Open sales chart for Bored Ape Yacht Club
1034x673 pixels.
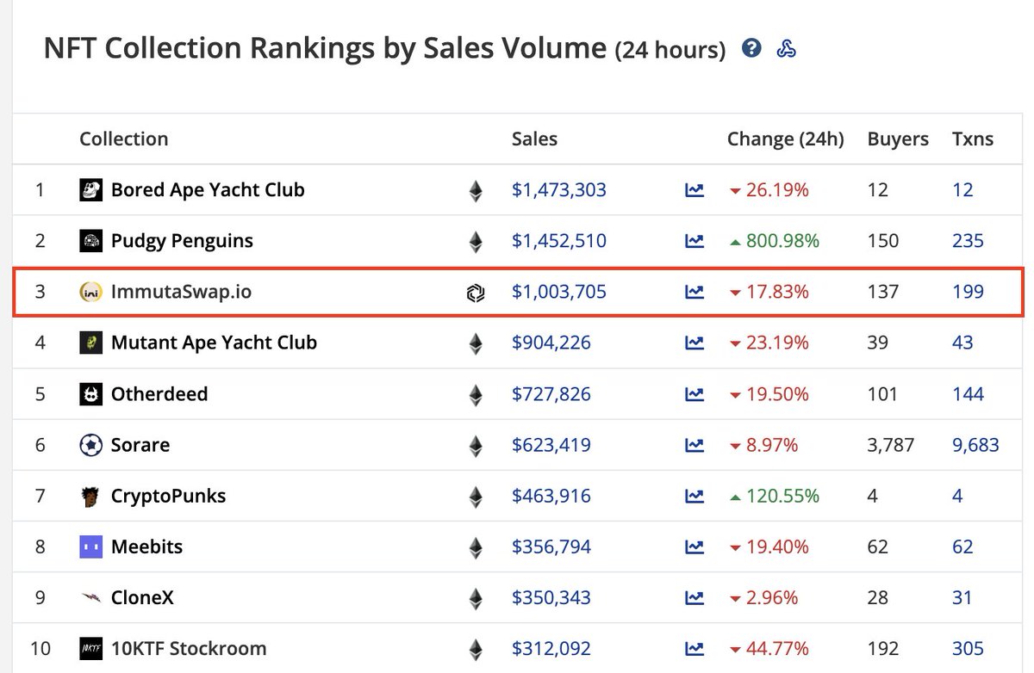pos(694,190)
